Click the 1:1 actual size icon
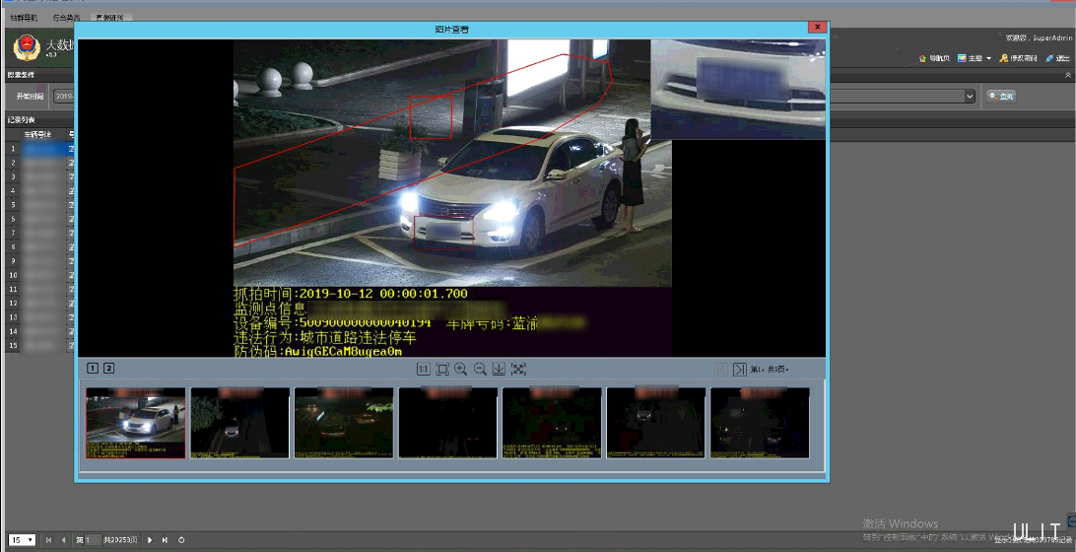 pyautogui.click(x=424, y=369)
